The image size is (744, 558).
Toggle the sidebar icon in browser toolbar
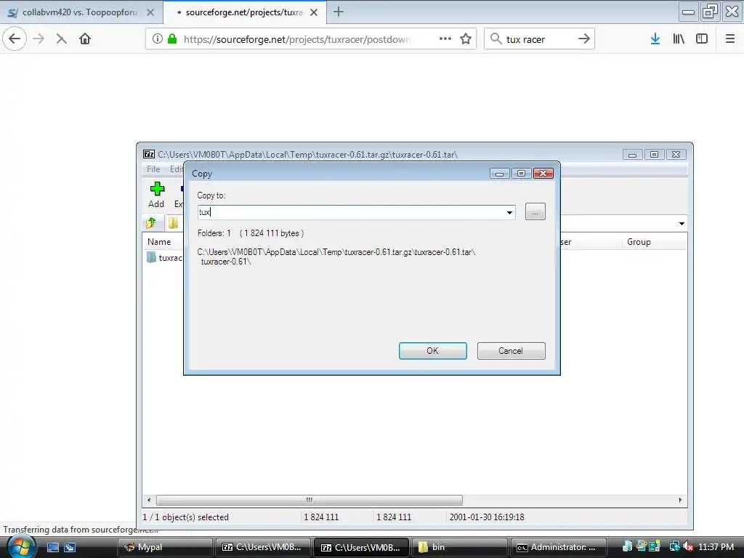702,39
